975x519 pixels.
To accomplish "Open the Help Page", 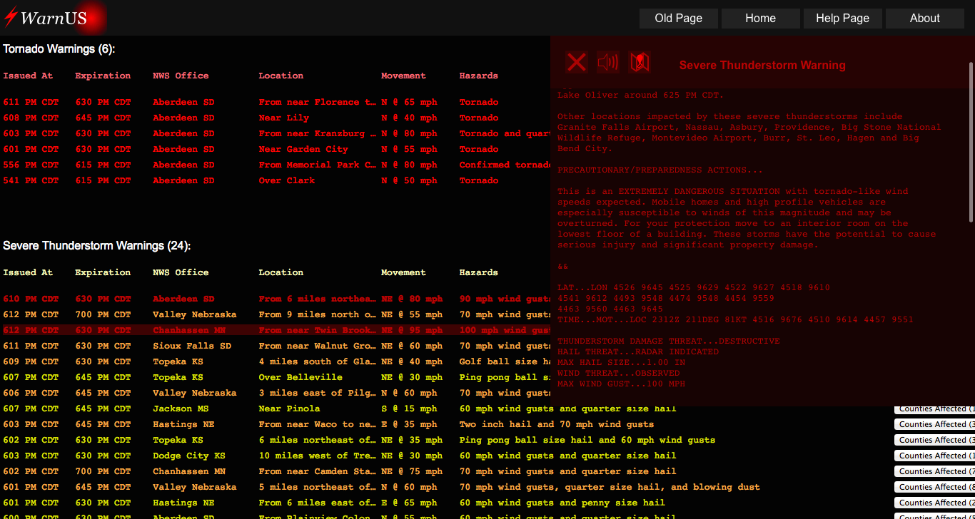I will [x=843, y=19].
